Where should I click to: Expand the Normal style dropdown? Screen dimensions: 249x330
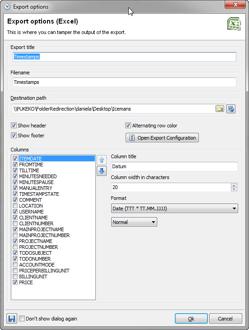[134, 222]
